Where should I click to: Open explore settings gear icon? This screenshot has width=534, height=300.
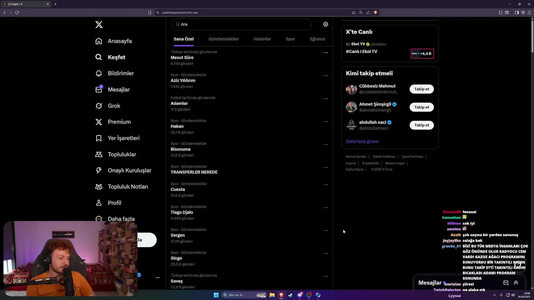pos(325,24)
